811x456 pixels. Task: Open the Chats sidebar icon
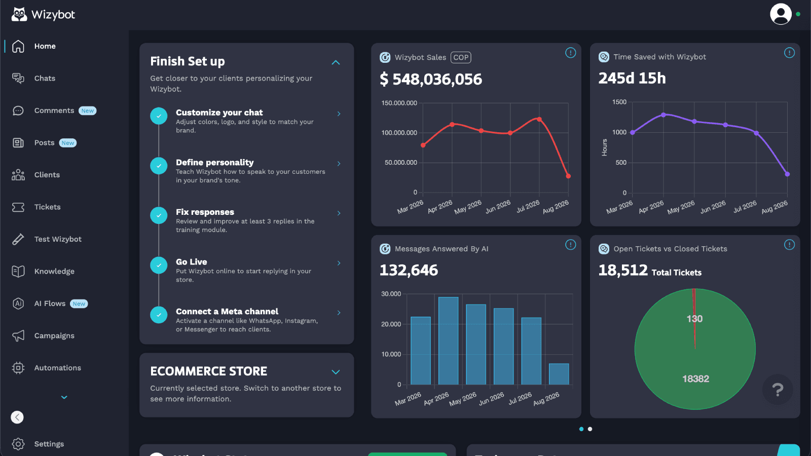(18, 78)
